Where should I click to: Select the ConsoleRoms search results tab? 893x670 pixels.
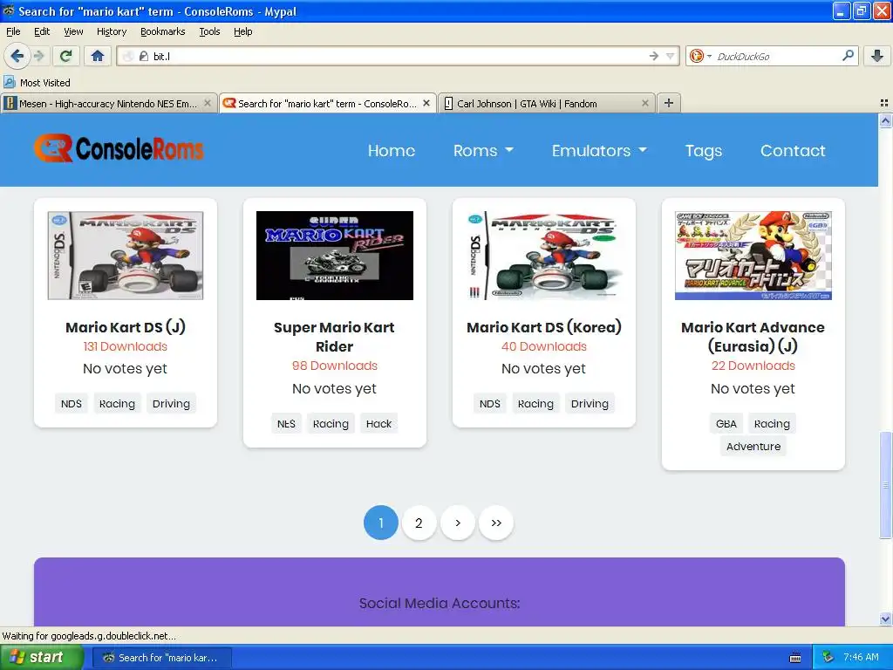tap(328, 103)
